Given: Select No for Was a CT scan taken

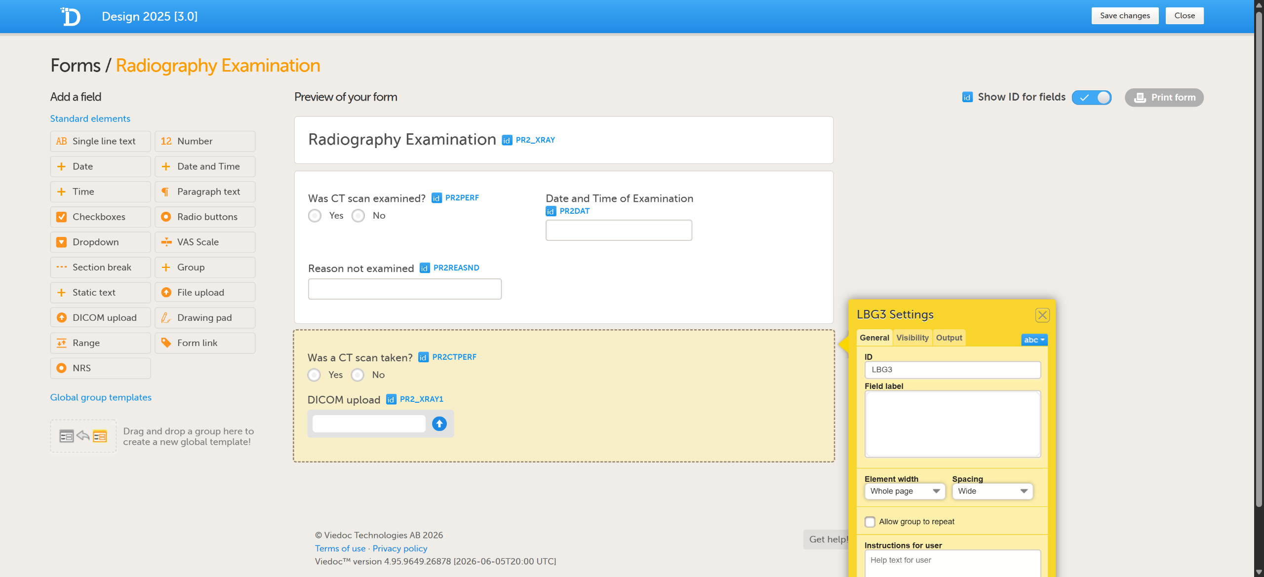Looking at the screenshot, I should pos(357,375).
